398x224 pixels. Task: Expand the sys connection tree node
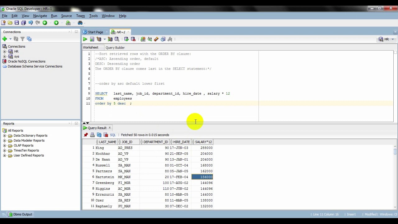tap(4, 56)
